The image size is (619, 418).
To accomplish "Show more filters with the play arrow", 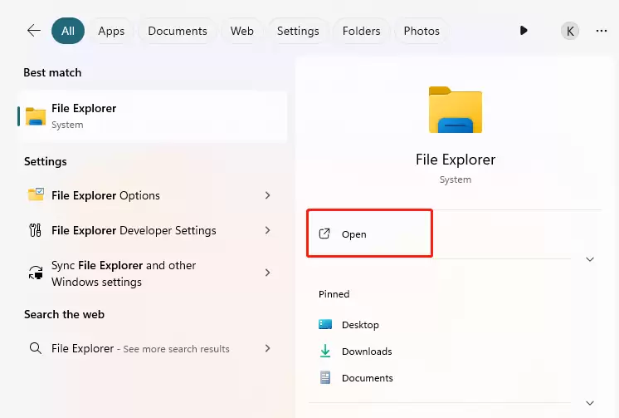I will (524, 31).
